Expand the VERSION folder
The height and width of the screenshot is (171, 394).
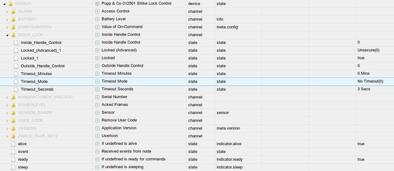(7, 128)
